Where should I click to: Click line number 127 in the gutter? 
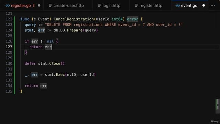[x=9, y=47]
